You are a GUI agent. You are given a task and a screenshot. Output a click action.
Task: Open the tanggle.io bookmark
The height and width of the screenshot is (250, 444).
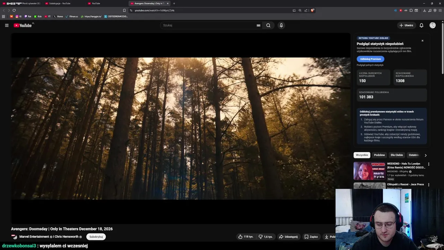point(91,16)
